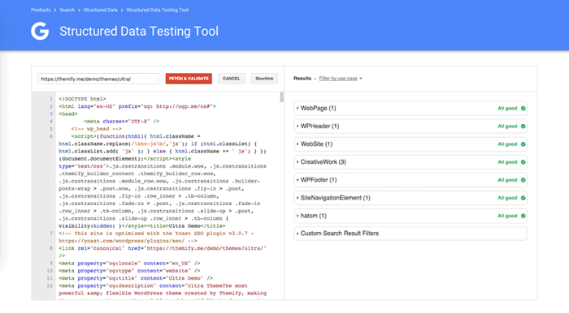Click the code editor scrollbar thumb
The height and width of the screenshot is (313, 569).
coord(281,97)
